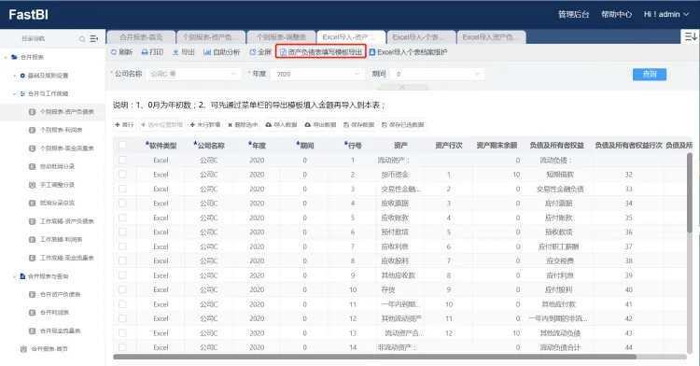700x366 pixels.
Task: Click the 短期借款 cell in liabilities column
Action: point(560,175)
